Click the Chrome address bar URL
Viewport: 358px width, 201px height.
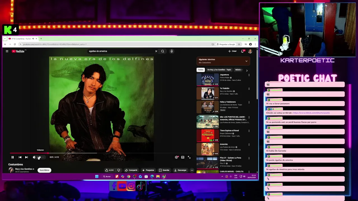55,44
